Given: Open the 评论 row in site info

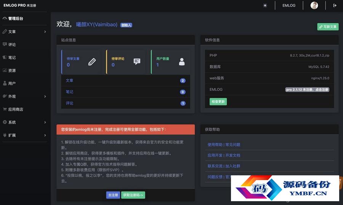Looking at the screenshot, I should tap(125, 103).
